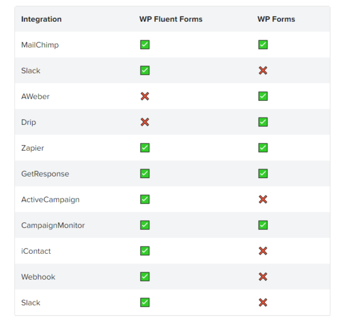Select the CampaignMonitor row label

[x=53, y=226]
